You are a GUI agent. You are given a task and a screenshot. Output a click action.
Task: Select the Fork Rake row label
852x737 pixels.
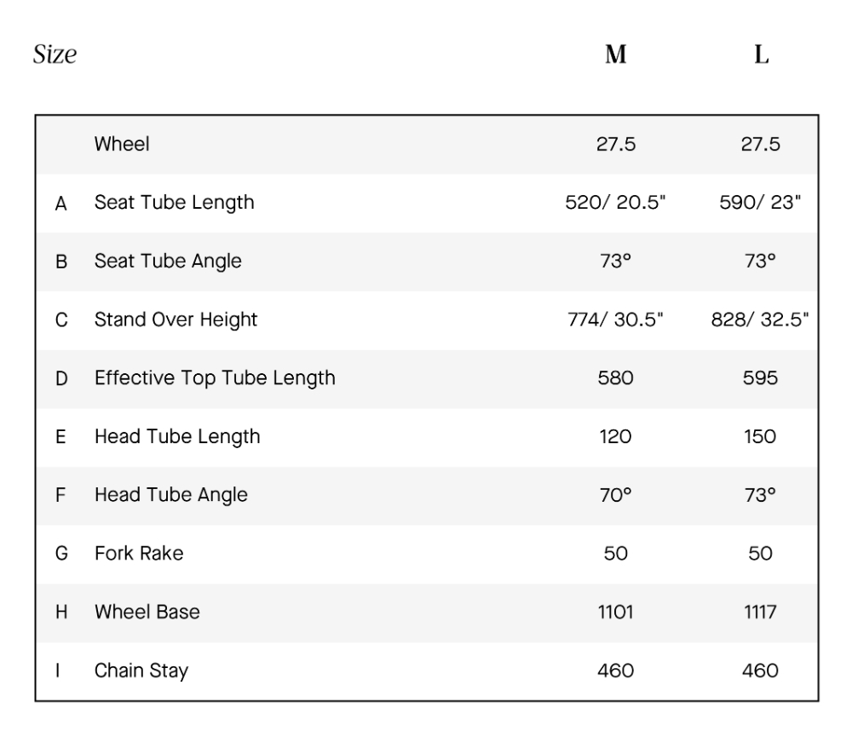click(x=139, y=553)
